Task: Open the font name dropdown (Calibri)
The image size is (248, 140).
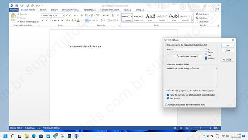Action: pos(53,15)
